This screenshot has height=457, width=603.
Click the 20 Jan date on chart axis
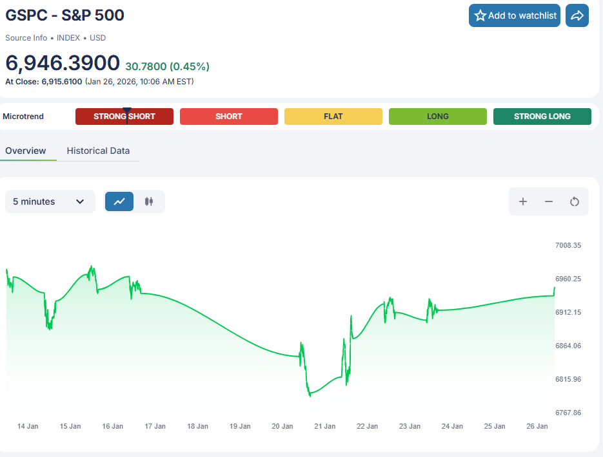pyautogui.click(x=282, y=426)
